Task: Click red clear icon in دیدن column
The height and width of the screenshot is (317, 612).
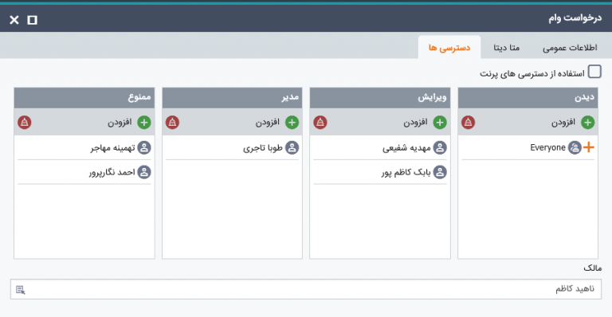Action: point(468,123)
